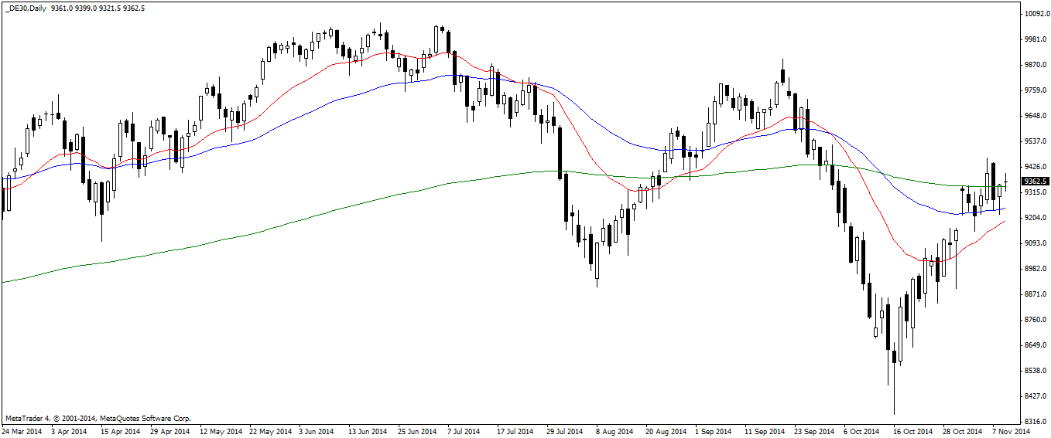Select the most recent rightmost candlestick
The height and width of the screenshot is (438, 1051).
[x=1006, y=182]
